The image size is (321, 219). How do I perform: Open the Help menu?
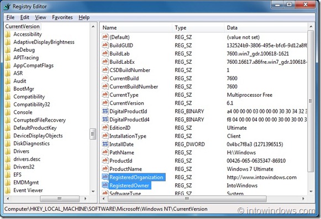point(84,18)
